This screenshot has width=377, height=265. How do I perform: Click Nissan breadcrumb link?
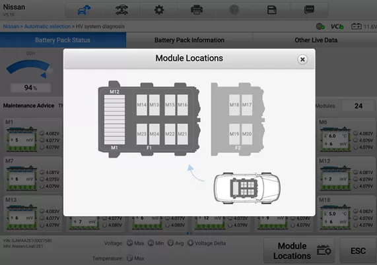coord(11,26)
